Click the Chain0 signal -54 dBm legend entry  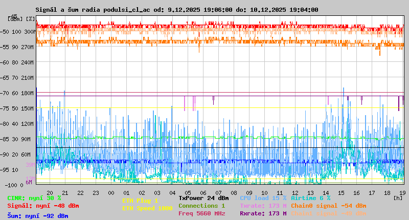coord(329,206)
